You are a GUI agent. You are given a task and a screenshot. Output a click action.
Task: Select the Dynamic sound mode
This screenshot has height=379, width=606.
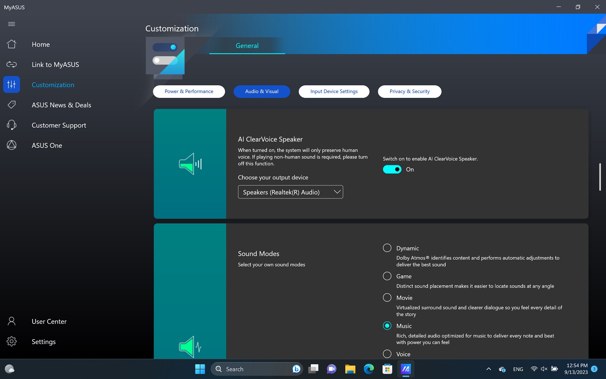click(x=387, y=248)
